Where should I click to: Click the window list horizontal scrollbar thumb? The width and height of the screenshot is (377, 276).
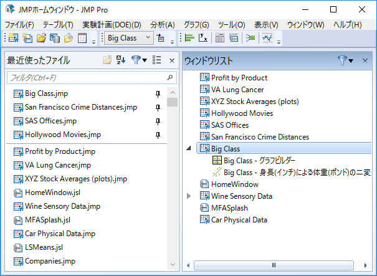pos(274,265)
